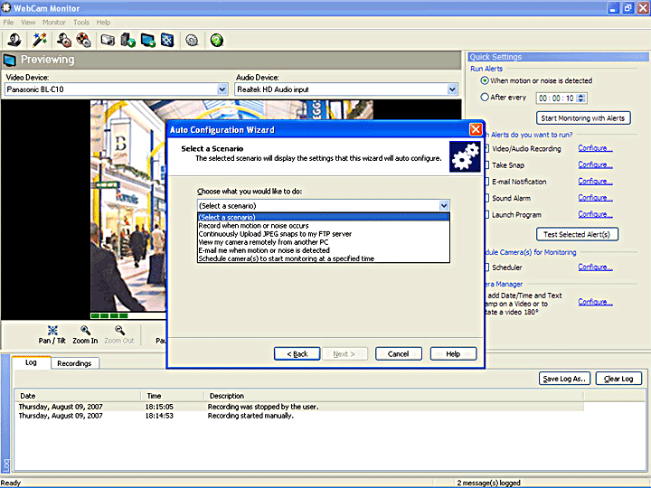Screen dimensions: 651x488
Task: Toggle the Launch Program alert checkbox
Action: click(x=486, y=215)
